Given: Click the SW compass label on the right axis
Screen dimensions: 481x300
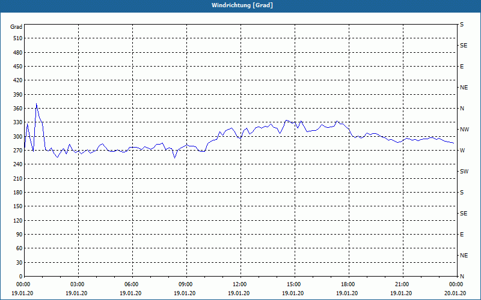Looking at the screenshot, I should (x=464, y=172).
